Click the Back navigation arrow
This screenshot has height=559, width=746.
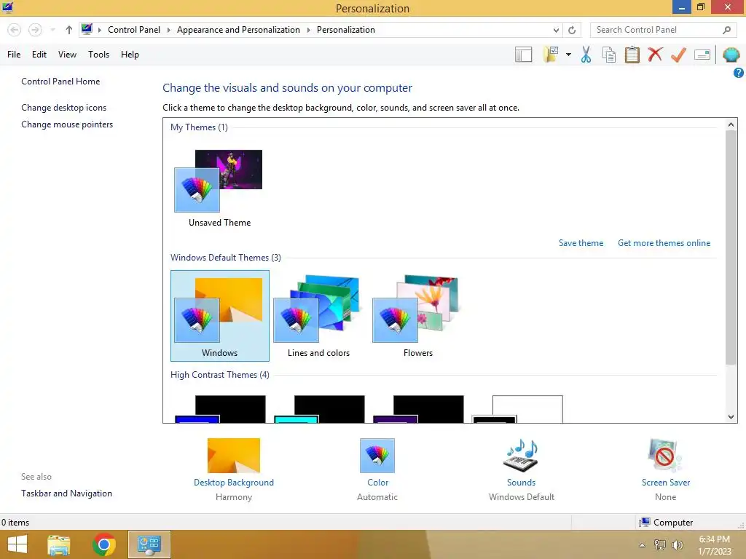click(x=15, y=30)
